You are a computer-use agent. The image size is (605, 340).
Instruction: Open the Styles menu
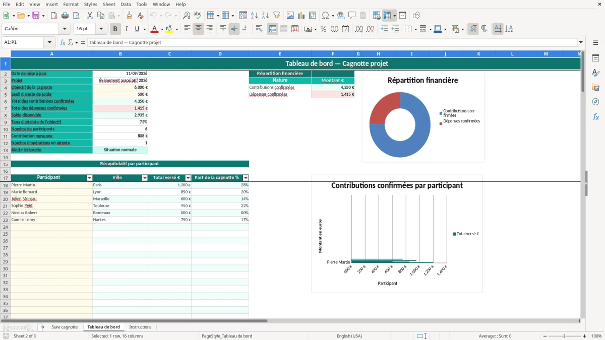(x=91, y=4)
